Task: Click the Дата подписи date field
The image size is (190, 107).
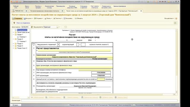Action: 26,27
